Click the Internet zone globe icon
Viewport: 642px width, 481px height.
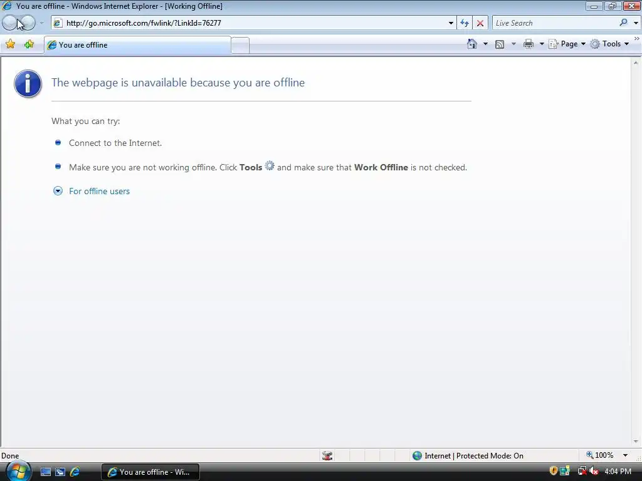coord(417,456)
